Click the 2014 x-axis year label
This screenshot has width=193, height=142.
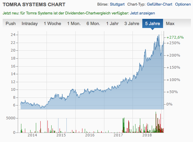pyautogui.click(x=32, y=135)
